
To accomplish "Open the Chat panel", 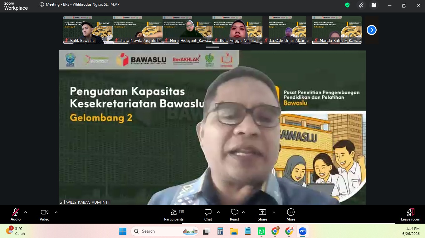I will 208,215.
